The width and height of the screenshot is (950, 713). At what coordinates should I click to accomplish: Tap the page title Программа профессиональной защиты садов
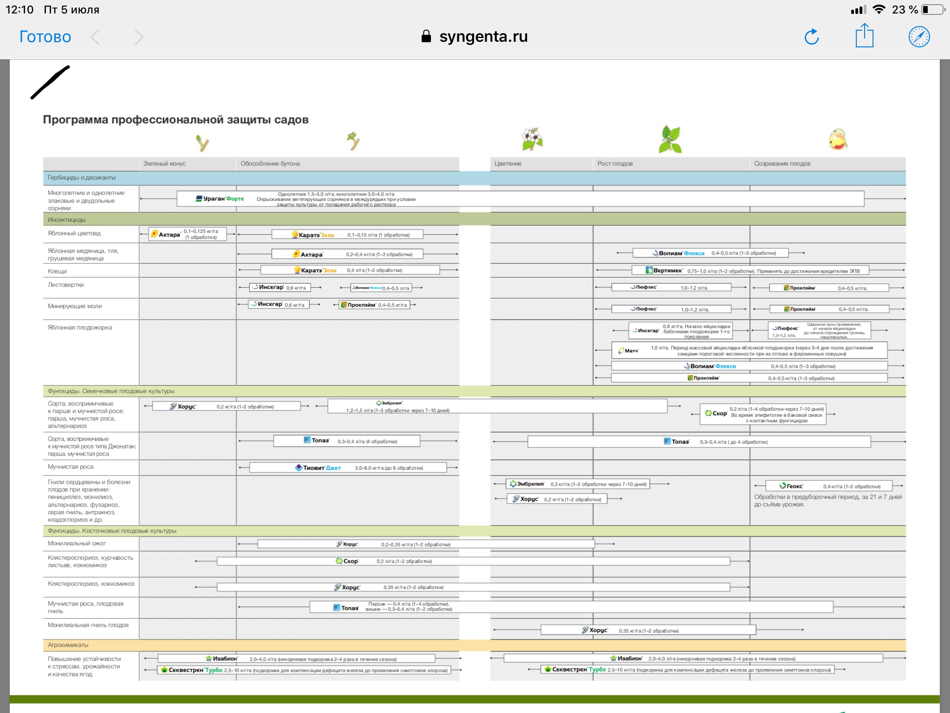point(175,120)
